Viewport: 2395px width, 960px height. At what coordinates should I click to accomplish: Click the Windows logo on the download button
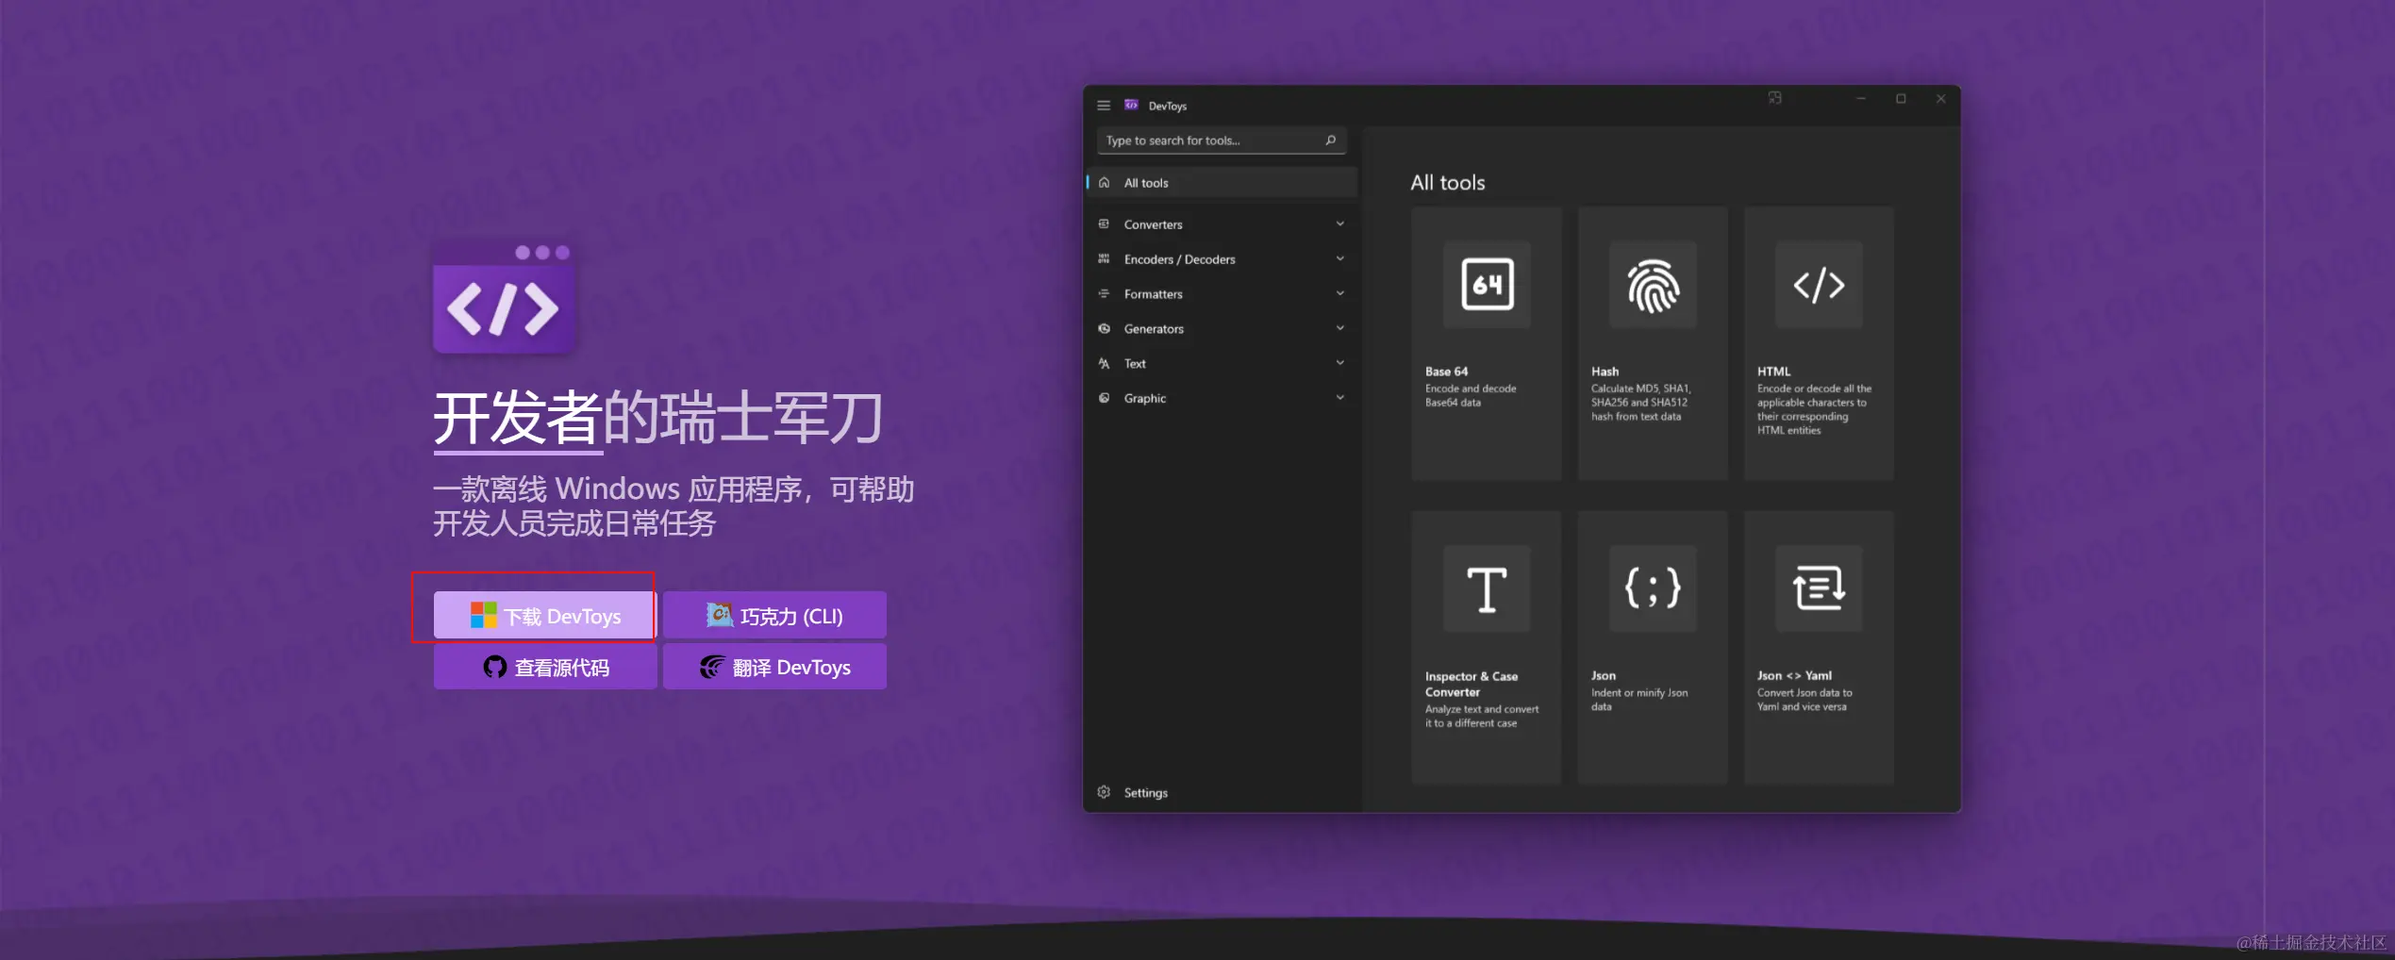pyautogui.click(x=484, y=616)
